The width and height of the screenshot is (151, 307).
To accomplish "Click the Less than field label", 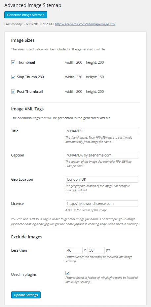I will click(19, 250).
